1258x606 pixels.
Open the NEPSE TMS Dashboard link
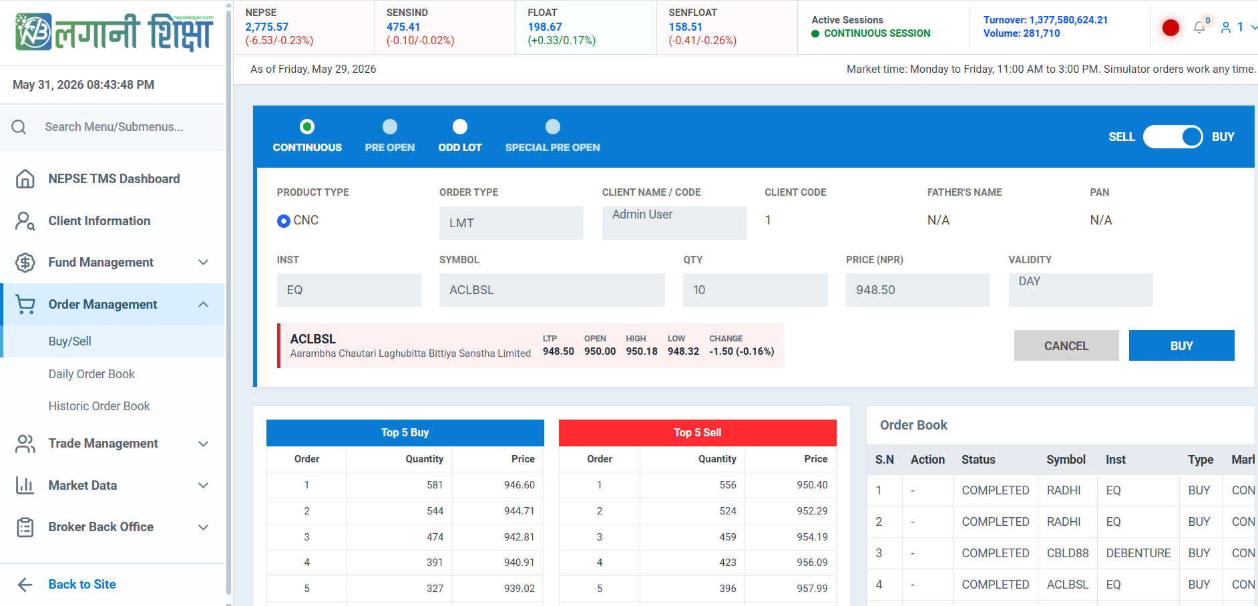114,178
